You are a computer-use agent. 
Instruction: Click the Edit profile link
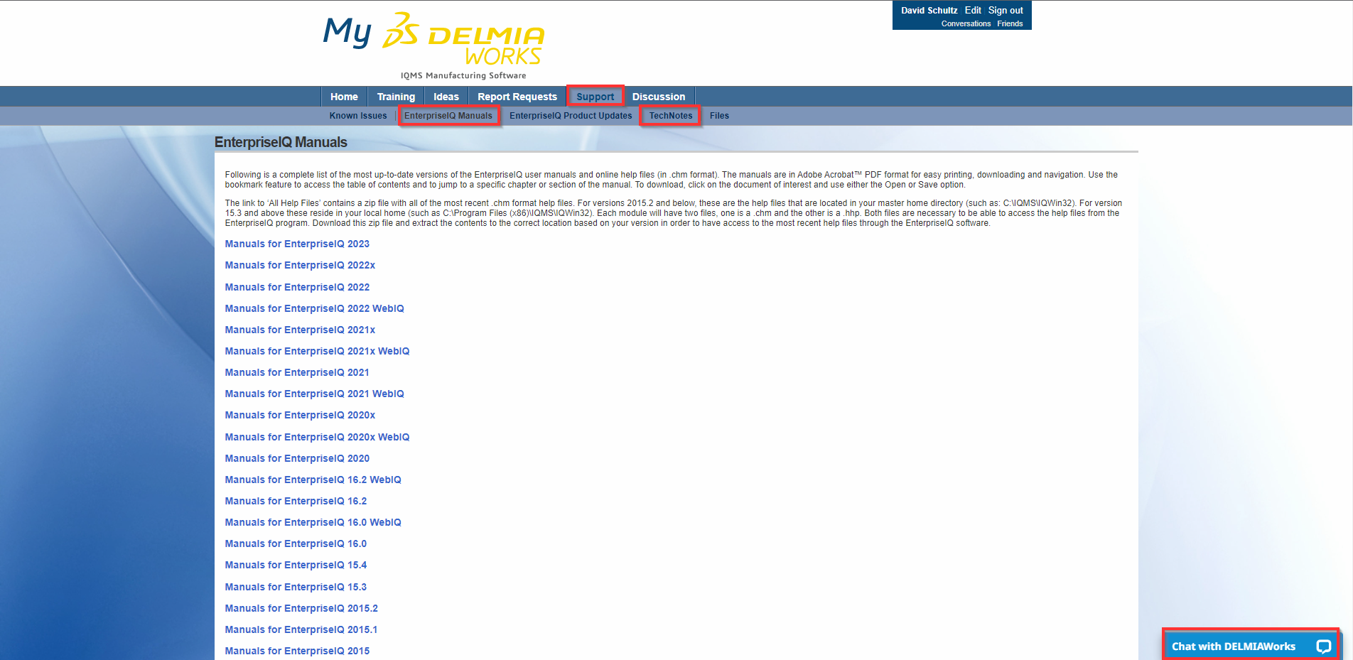pyautogui.click(x=973, y=11)
